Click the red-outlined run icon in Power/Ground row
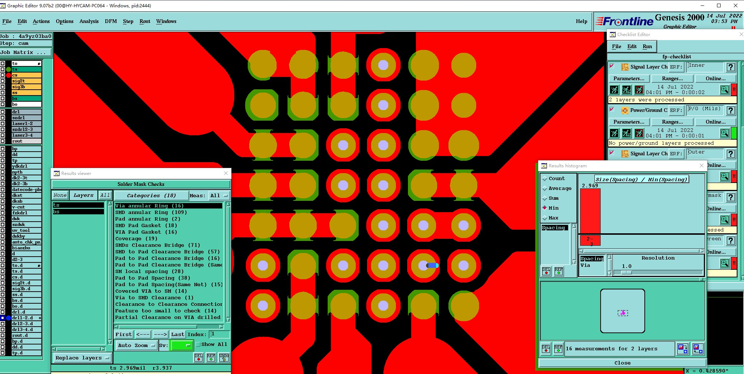 point(639,133)
